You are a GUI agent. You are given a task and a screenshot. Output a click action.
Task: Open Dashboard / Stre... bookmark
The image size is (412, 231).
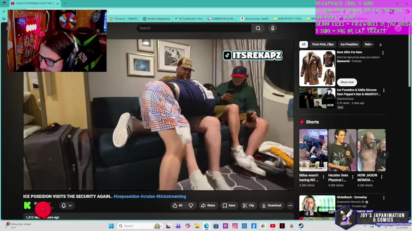(189, 19)
